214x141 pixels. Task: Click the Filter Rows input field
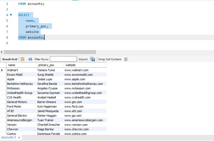click(x=63, y=59)
